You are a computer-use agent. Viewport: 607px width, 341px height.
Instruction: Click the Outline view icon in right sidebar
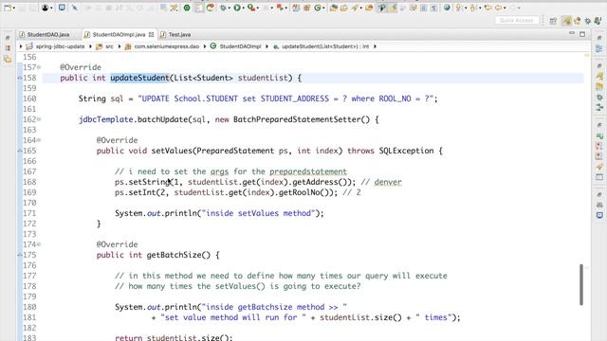click(x=599, y=48)
